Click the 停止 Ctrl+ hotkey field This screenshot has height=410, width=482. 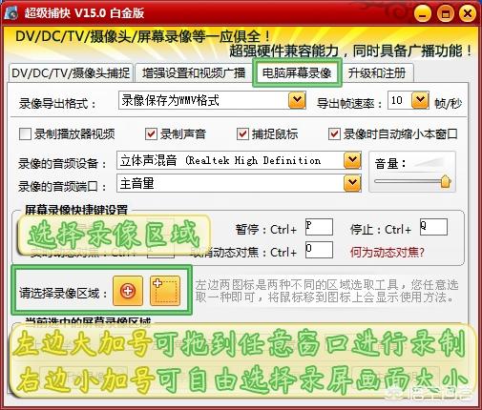(433, 227)
